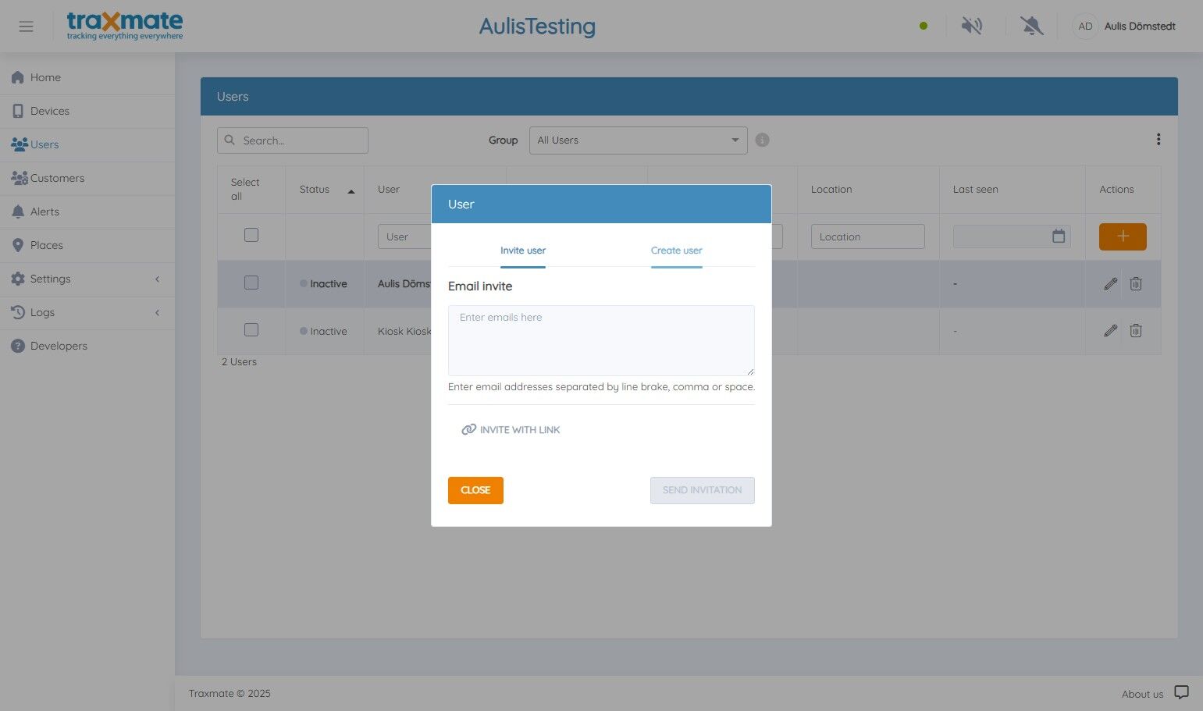Tick the Select all checkbox

[251, 235]
